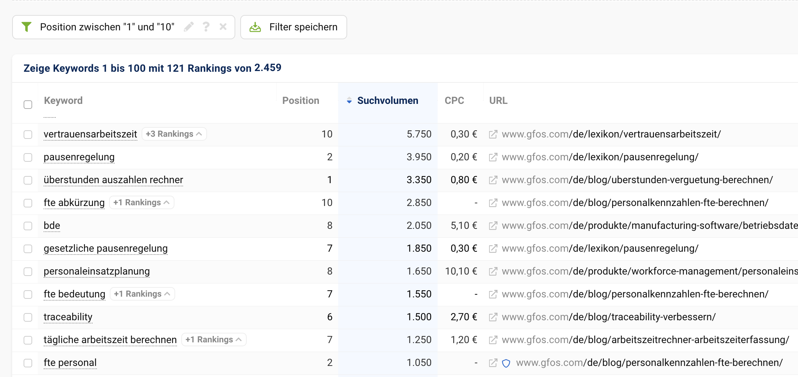Screen dimensions: 798x377
Task: Edit the position filter with pencil icon
Action: (189, 27)
